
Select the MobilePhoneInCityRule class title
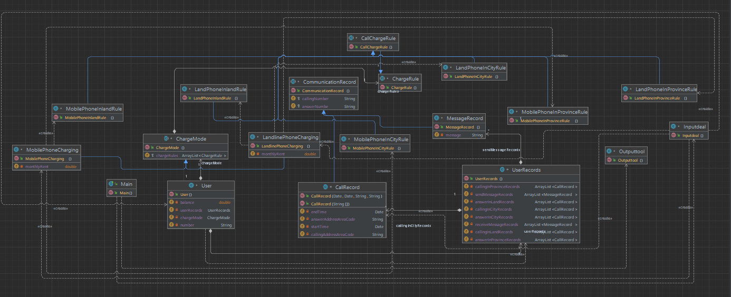tap(381, 140)
